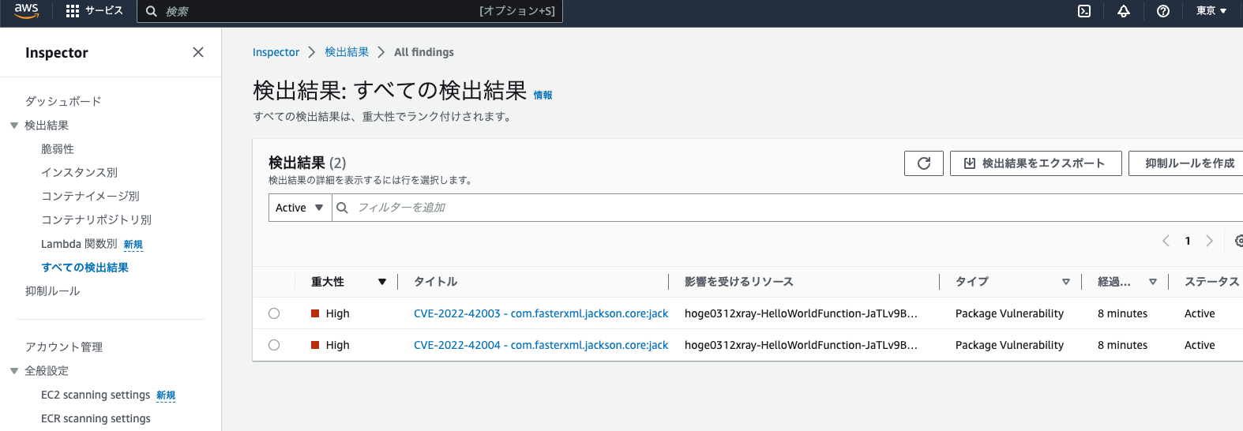Go to next page of findings
Viewport: 1243px width, 431px height.
pyautogui.click(x=1209, y=241)
